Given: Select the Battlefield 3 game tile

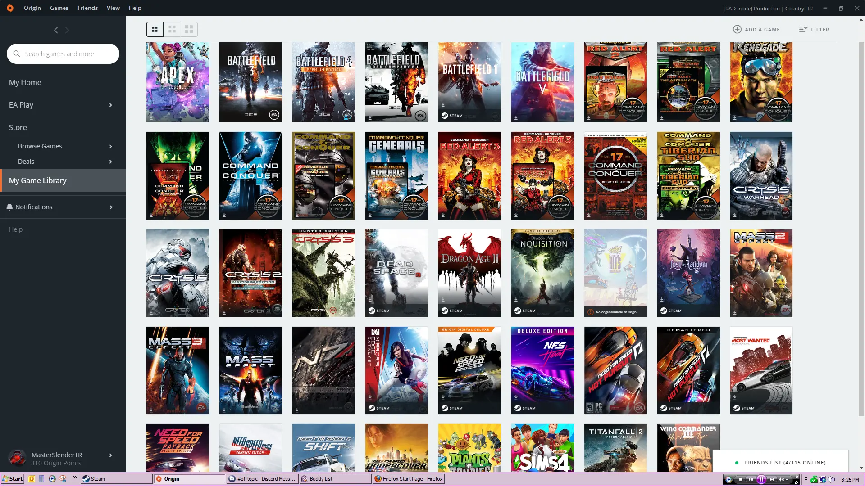Looking at the screenshot, I should click(x=250, y=82).
